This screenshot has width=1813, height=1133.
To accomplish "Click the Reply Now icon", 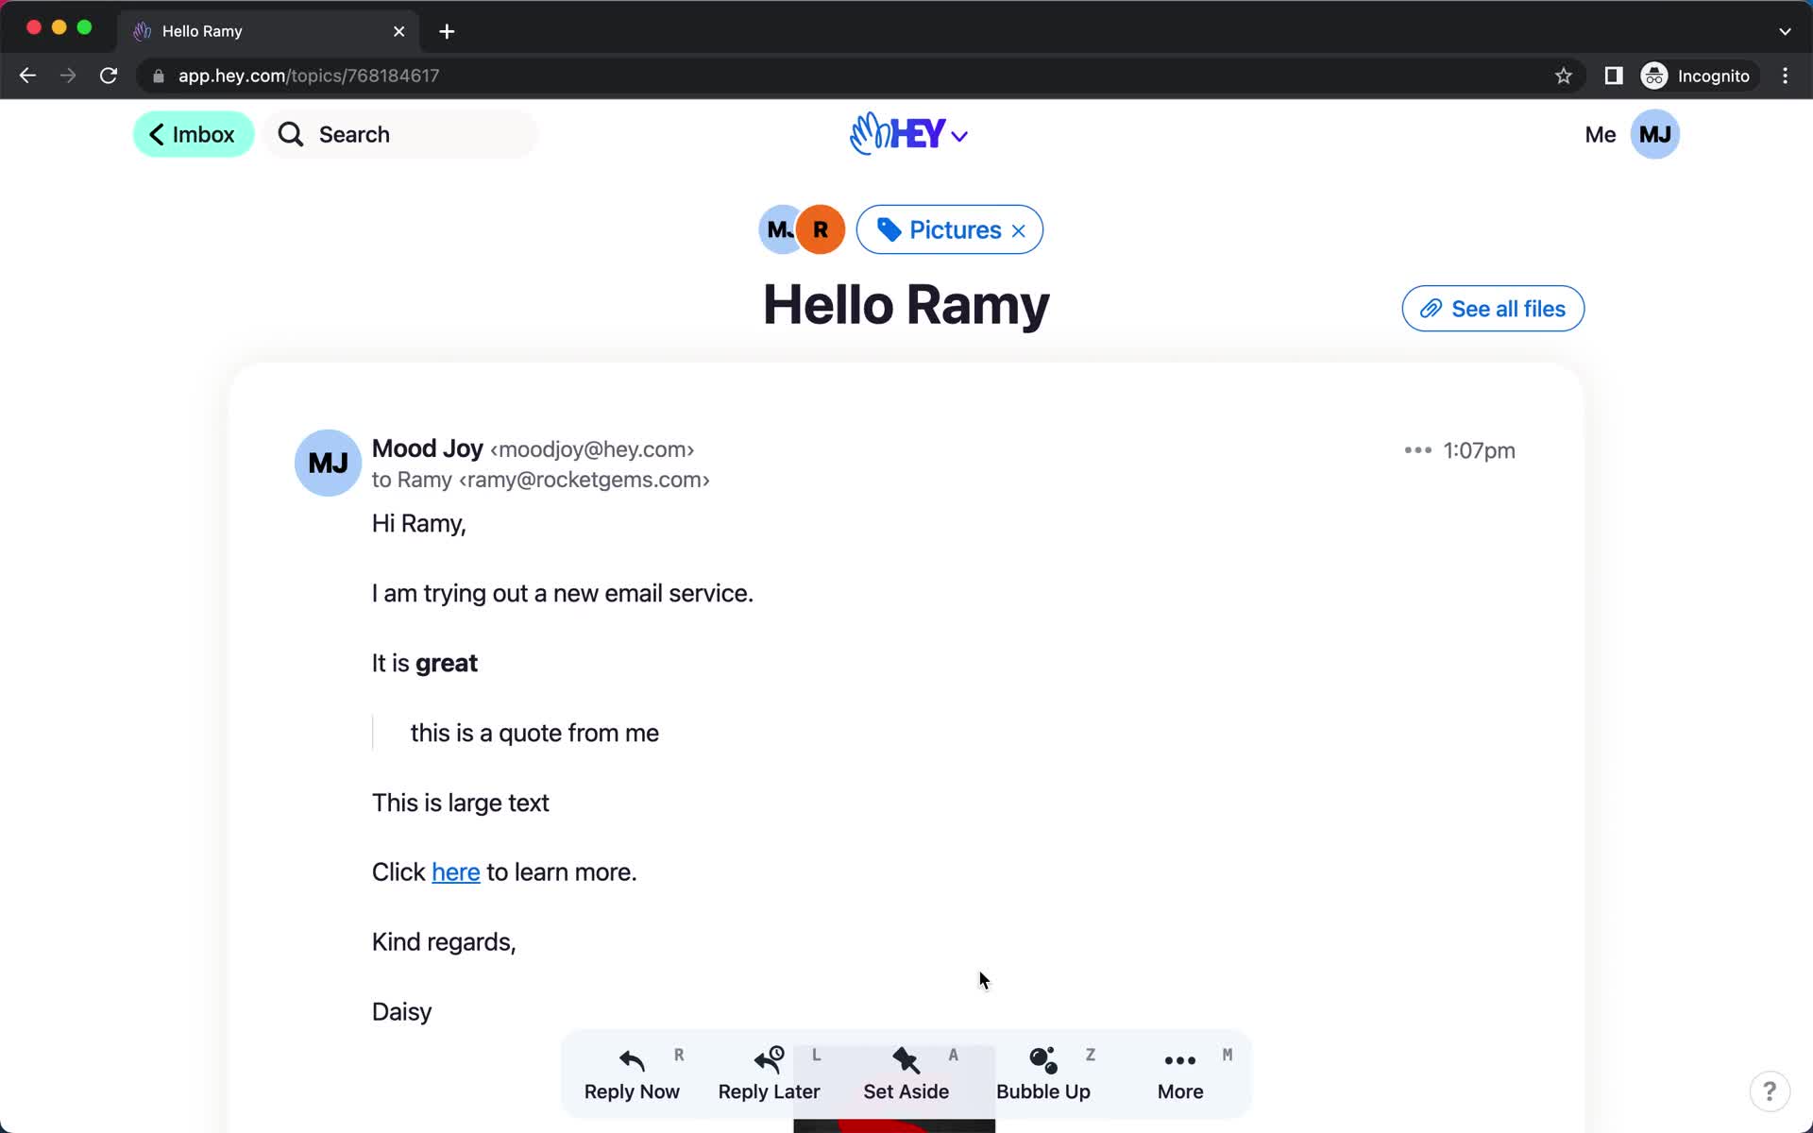I will 632,1057.
